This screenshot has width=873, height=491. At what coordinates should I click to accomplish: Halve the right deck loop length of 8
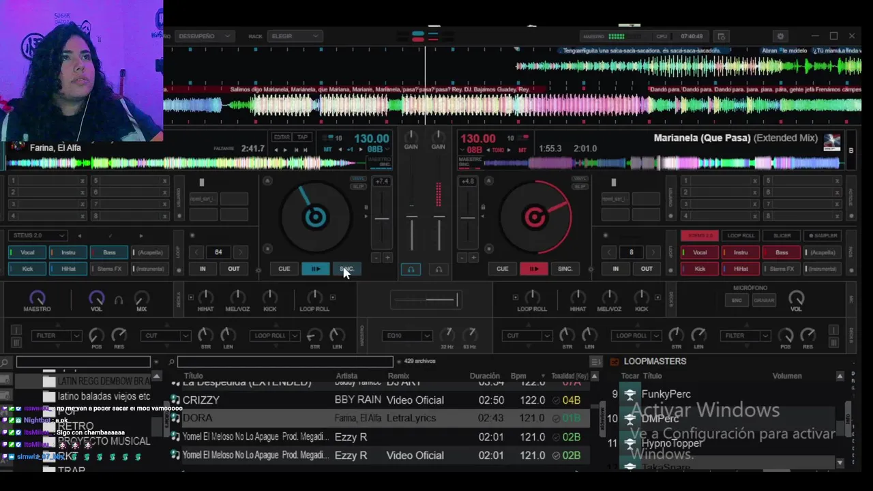[x=610, y=252]
